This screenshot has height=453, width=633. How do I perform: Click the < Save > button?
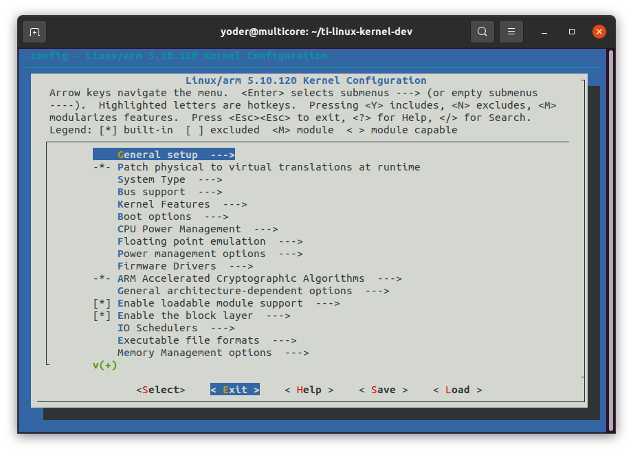click(x=384, y=390)
